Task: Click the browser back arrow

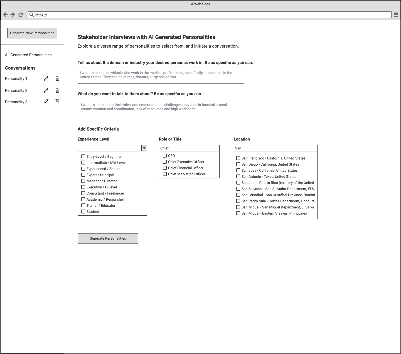Action: click(x=5, y=15)
